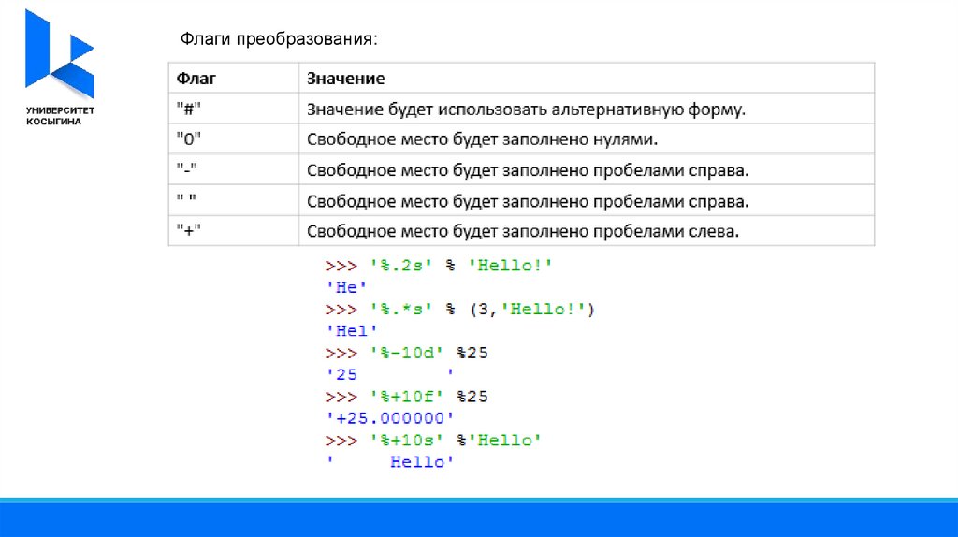Select the "-" flag cell in the table
Image resolution: width=958 pixels, height=537 pixels.
(x=189, y=171)
